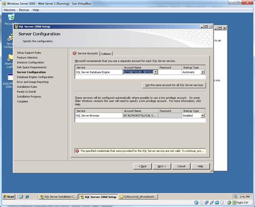Click the SQL Server 2008 Setup taskbar button

tap(98, 197)
